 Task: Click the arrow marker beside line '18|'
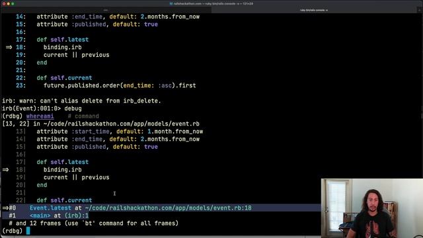pyautogui.click(x=6, y=170)
